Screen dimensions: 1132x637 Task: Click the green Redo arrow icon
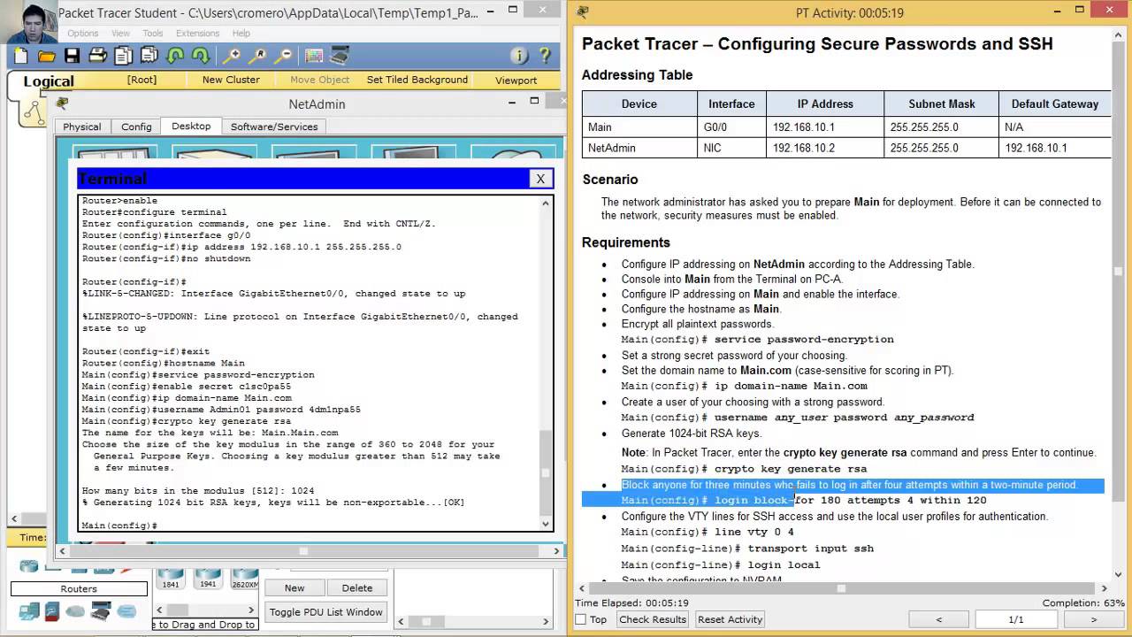[x=201, y=56]
